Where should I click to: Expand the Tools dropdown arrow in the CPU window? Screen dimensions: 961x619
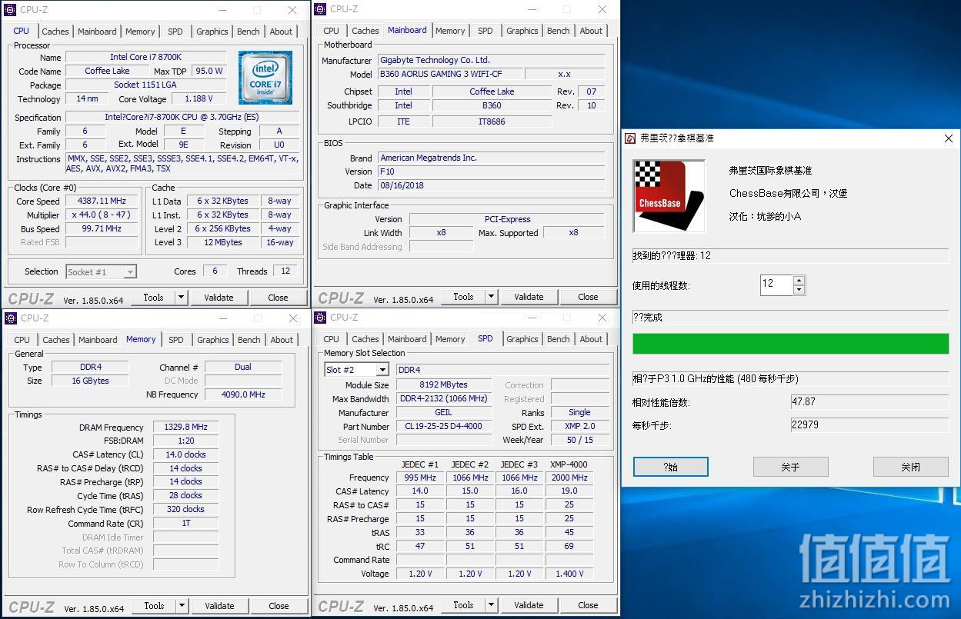tap(181, 298)
